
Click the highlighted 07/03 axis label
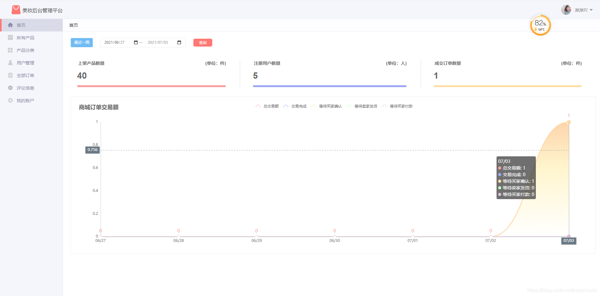tap(569, 241)
